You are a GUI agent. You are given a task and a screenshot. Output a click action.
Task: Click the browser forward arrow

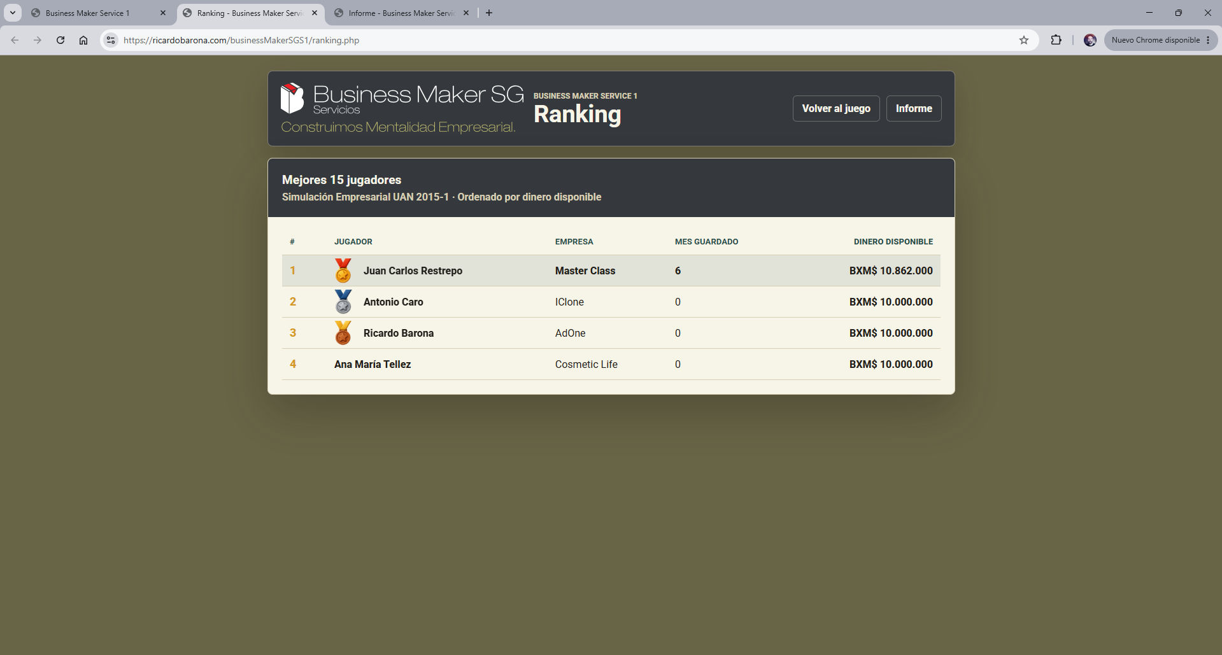click(38, 40)
